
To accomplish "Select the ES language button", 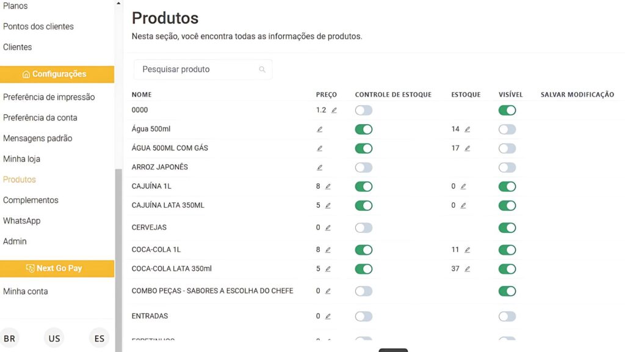I will click(x=99, y=339).
